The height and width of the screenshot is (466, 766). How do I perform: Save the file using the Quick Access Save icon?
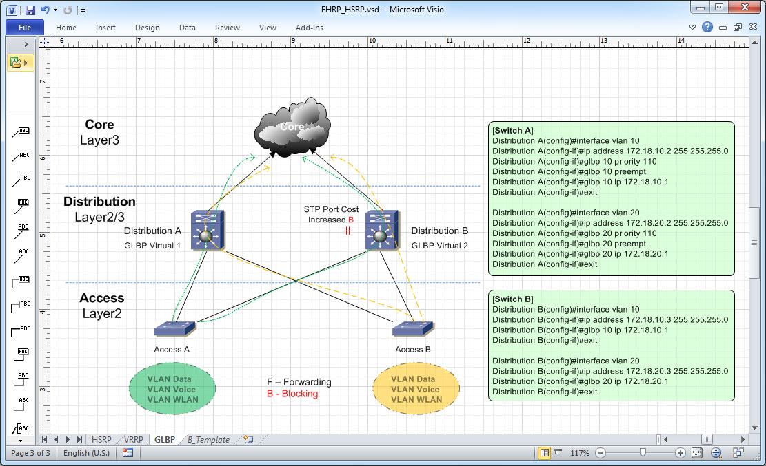[x=30, y=10]
